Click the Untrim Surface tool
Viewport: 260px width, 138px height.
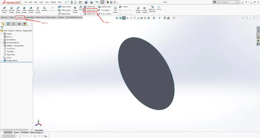point(104,14)
